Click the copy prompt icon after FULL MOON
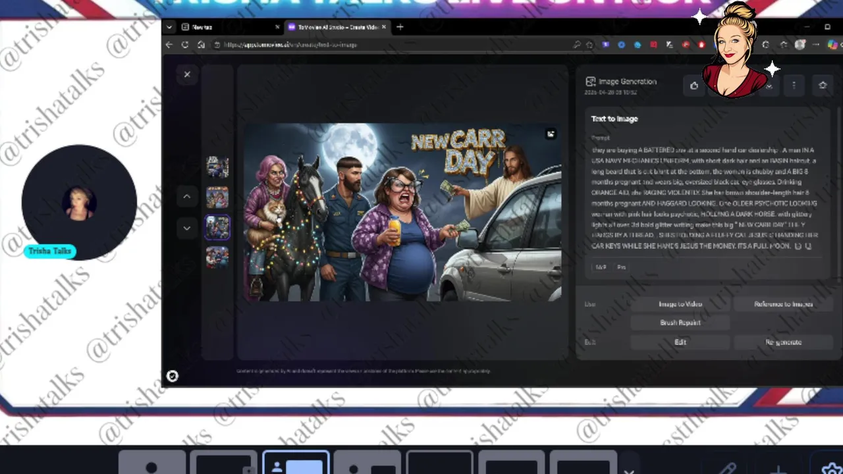Image resolution: width=843 pixels, height=474 pixels. (798, 246)
